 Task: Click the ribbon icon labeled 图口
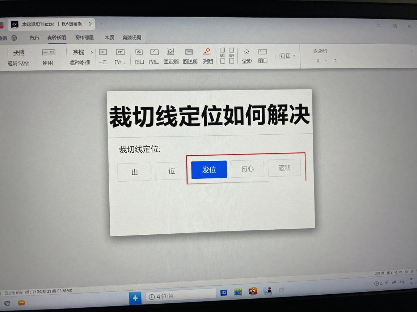(x=263, y=52)
